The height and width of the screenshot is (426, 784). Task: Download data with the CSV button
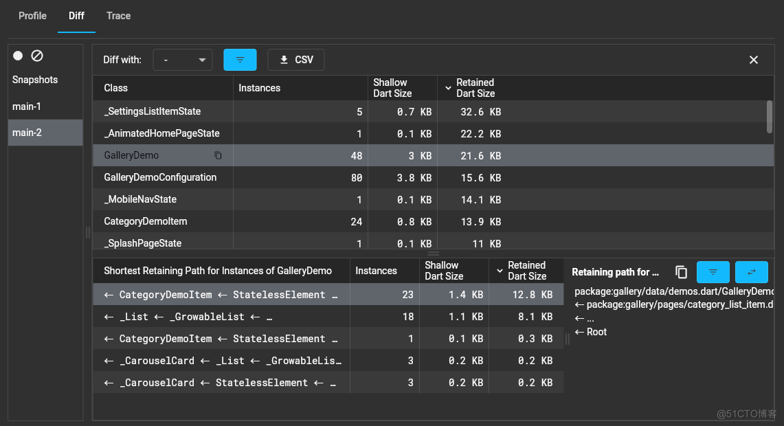pyautogui.click(x=296, y=60)
